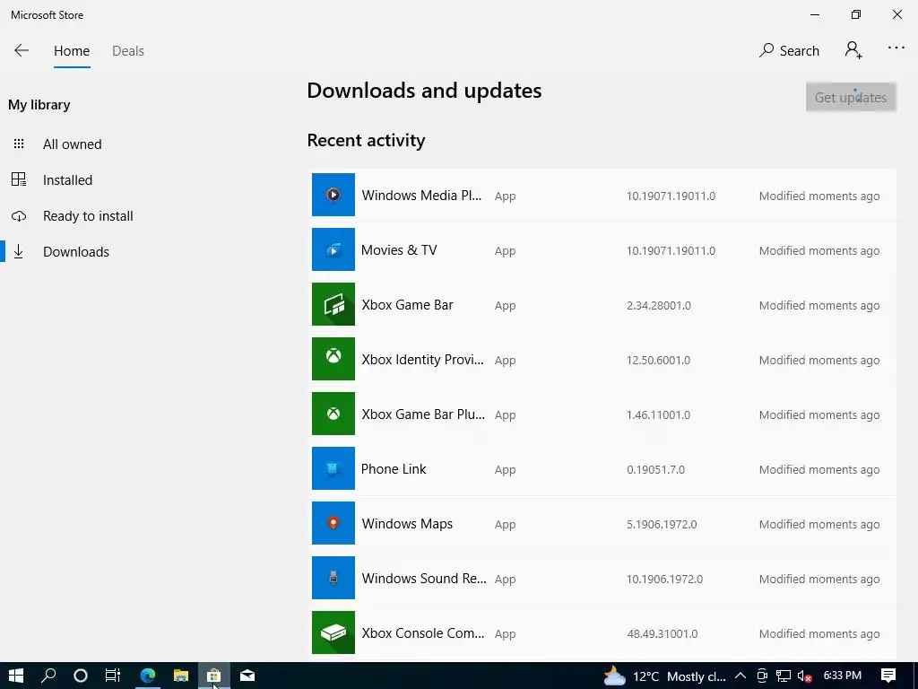Click 'Modified moments ago' for Windows Maps
Screen dimensions: 918x689
click(x=819, y=524)
